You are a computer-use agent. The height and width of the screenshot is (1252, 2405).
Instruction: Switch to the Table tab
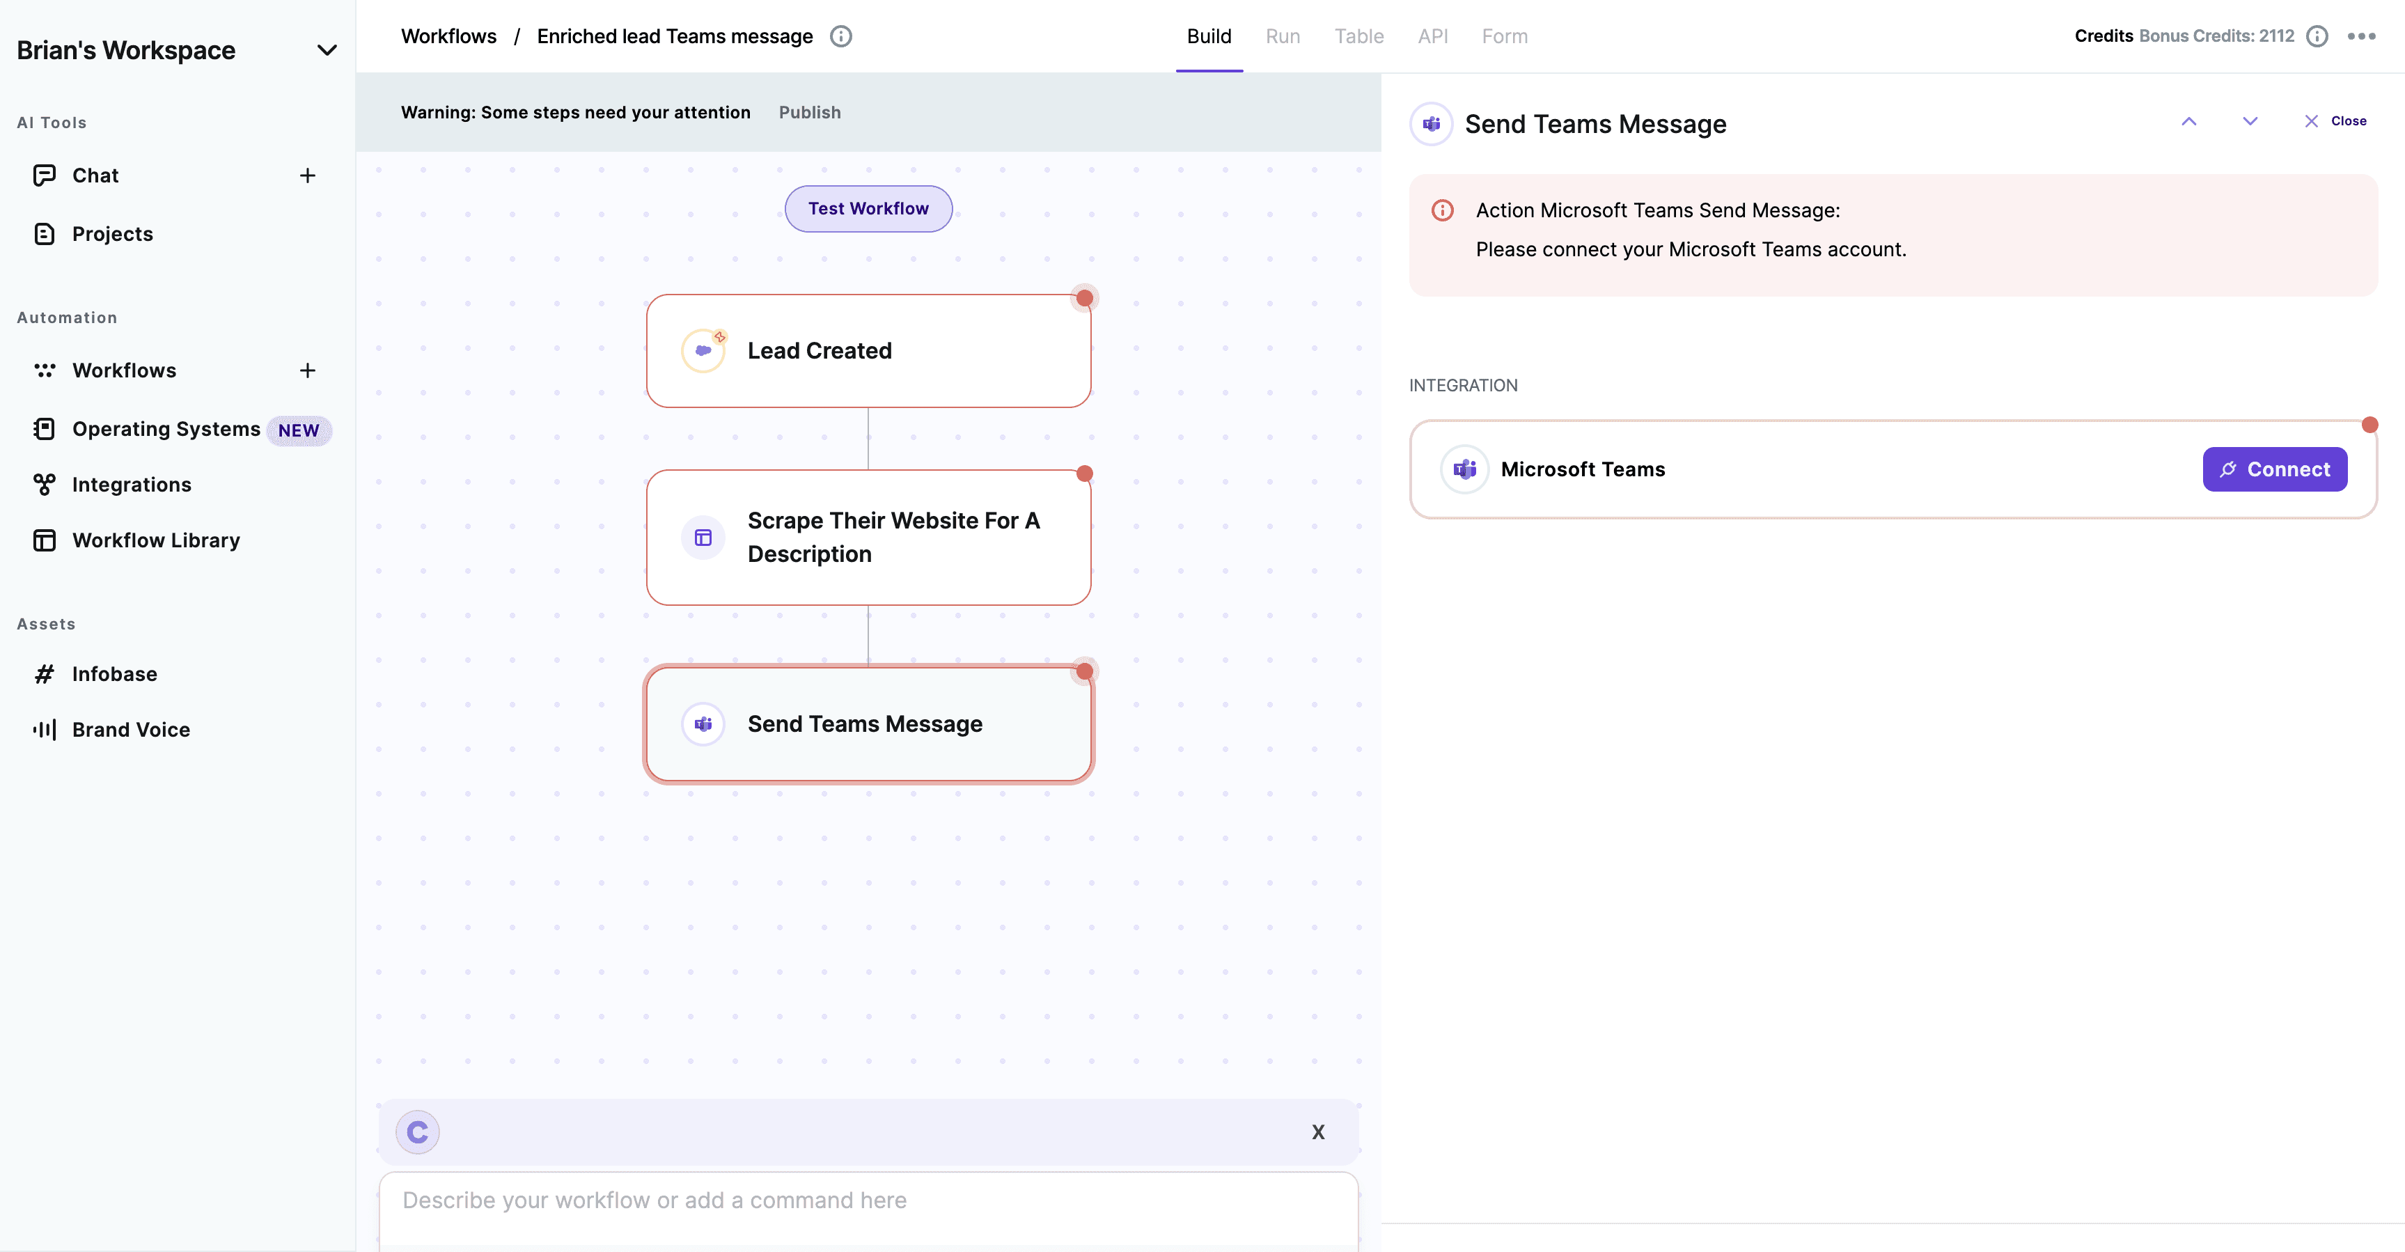click(x=1358, y=36)
